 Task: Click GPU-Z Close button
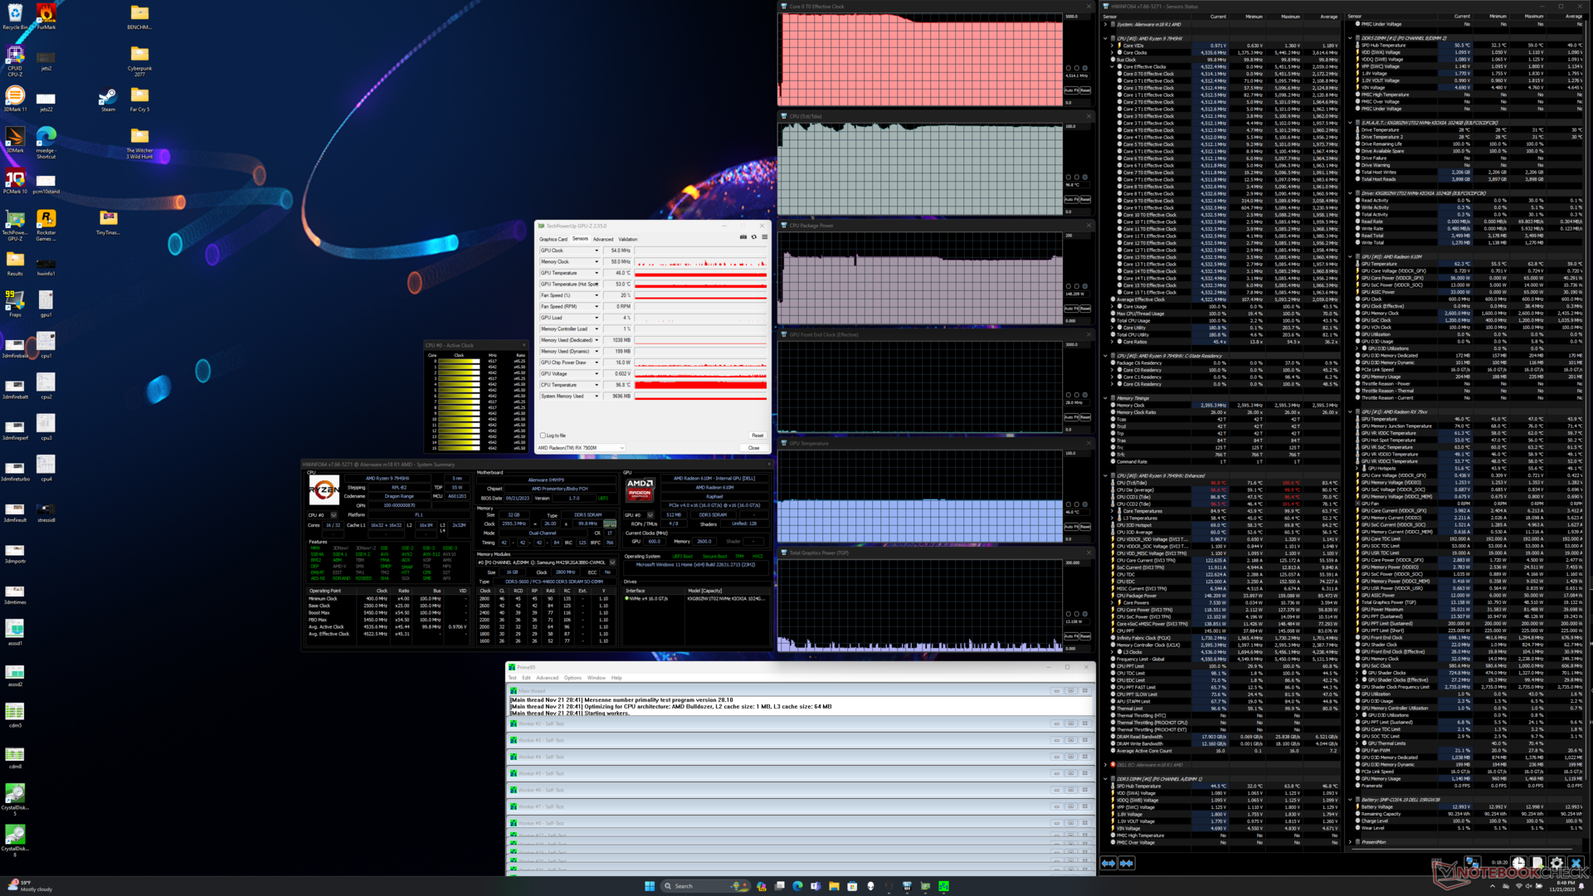[x=753, y=448]
